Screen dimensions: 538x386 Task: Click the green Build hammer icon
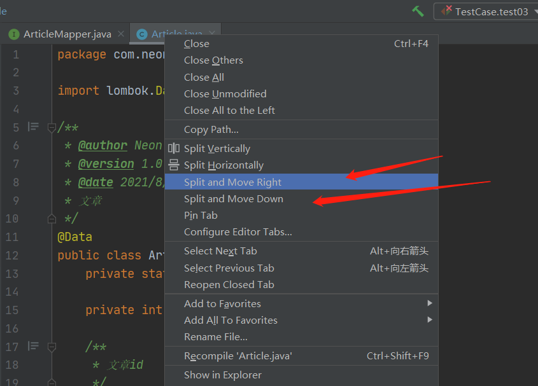click(418, 11)
